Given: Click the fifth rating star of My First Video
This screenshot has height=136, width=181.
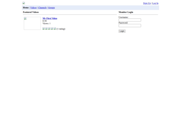Looking at the screenshot, I should [55, 29].
